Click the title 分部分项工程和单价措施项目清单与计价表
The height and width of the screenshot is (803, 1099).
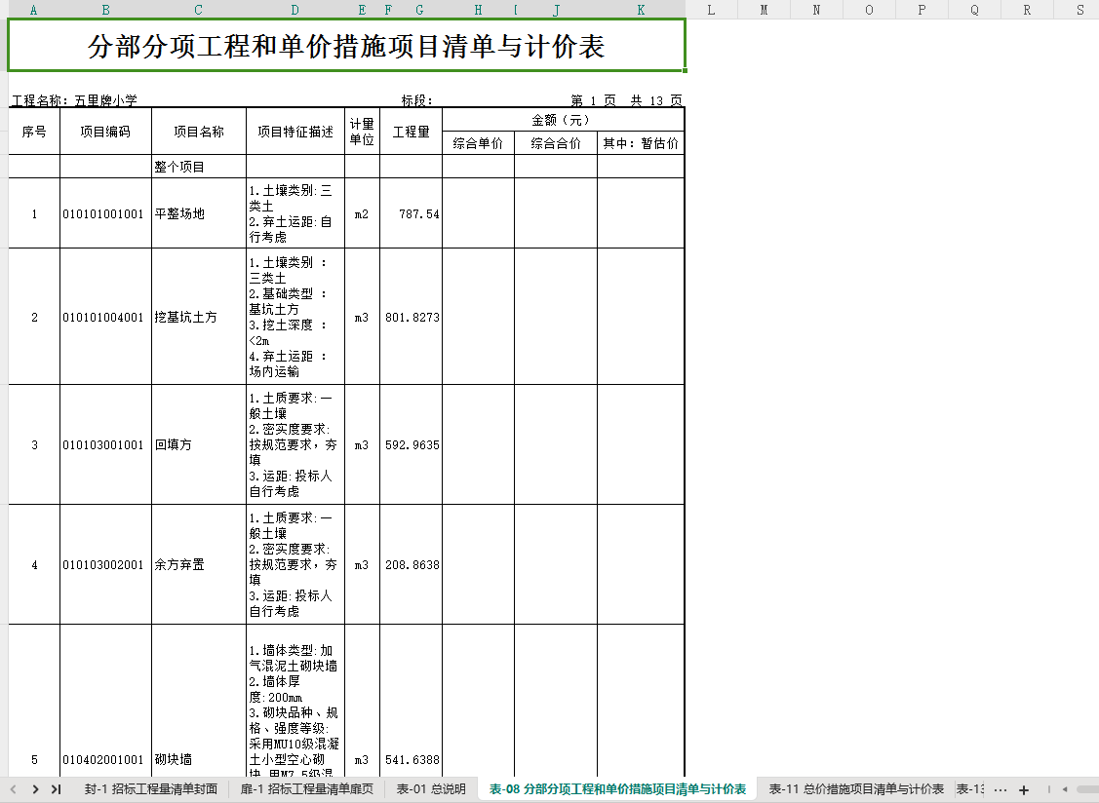point(346,46)
